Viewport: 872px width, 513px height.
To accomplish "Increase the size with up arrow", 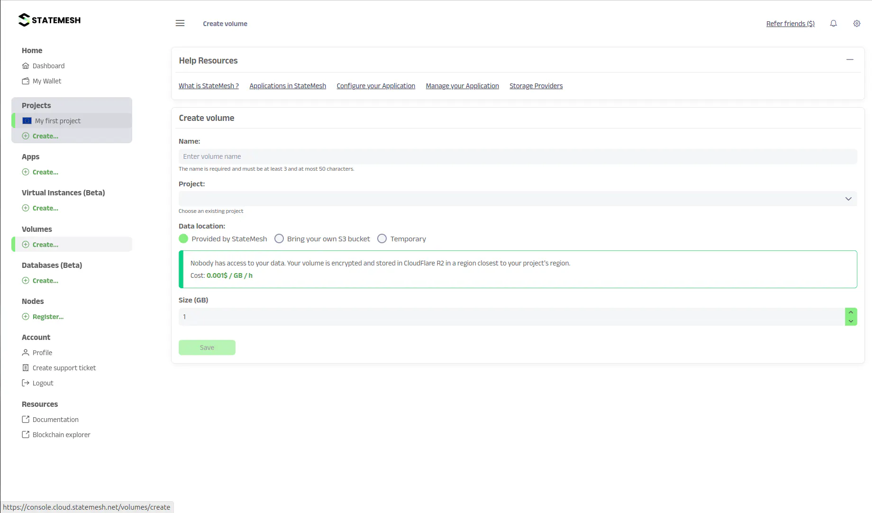I will click(x=851, y=312).
